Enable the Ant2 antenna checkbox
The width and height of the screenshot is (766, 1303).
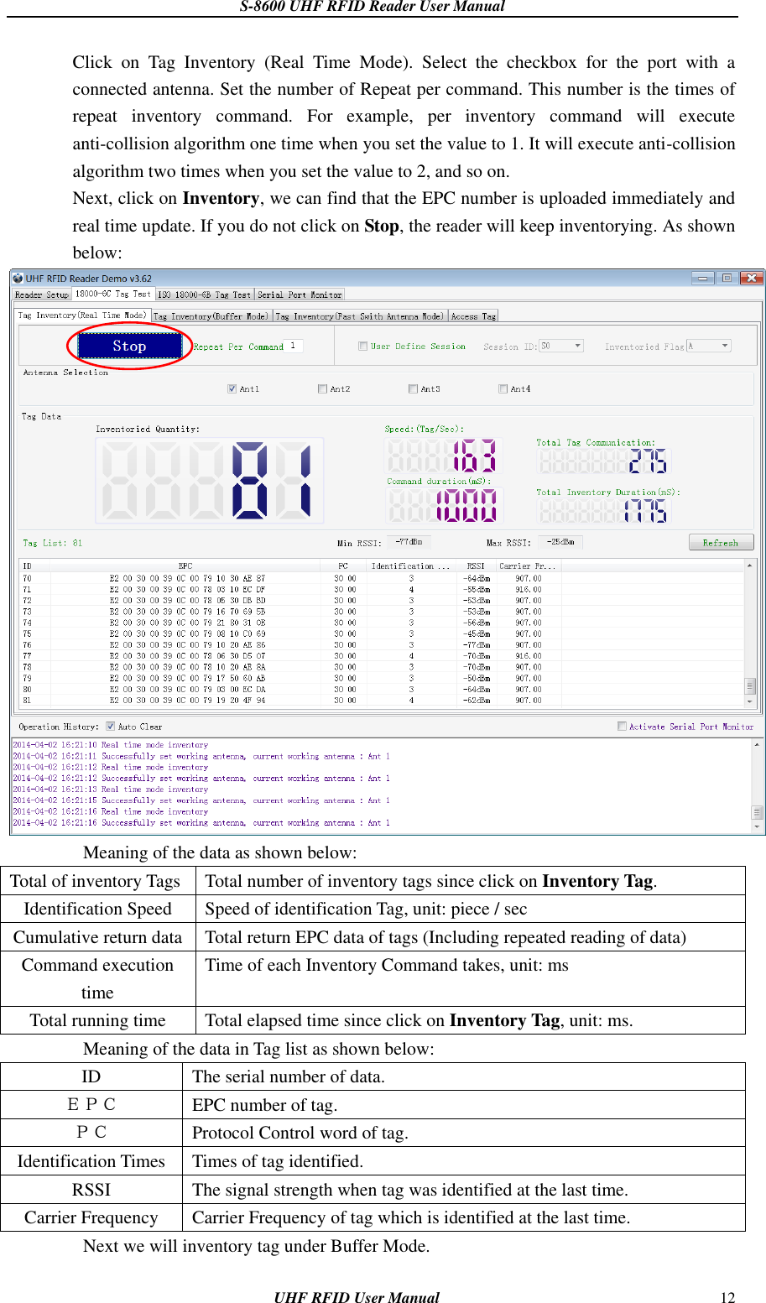coord(322,388)
